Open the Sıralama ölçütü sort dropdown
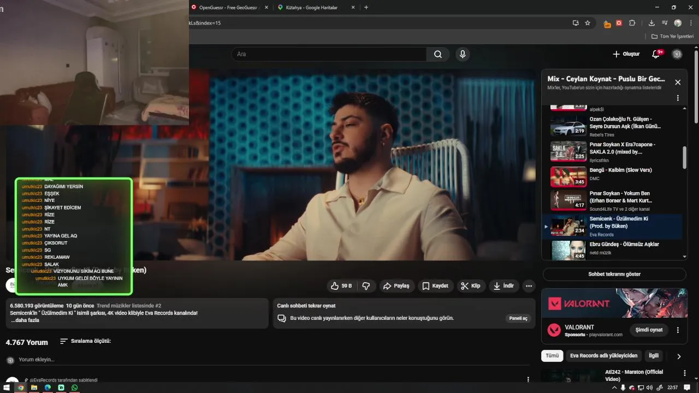 (x=85, y=341)
